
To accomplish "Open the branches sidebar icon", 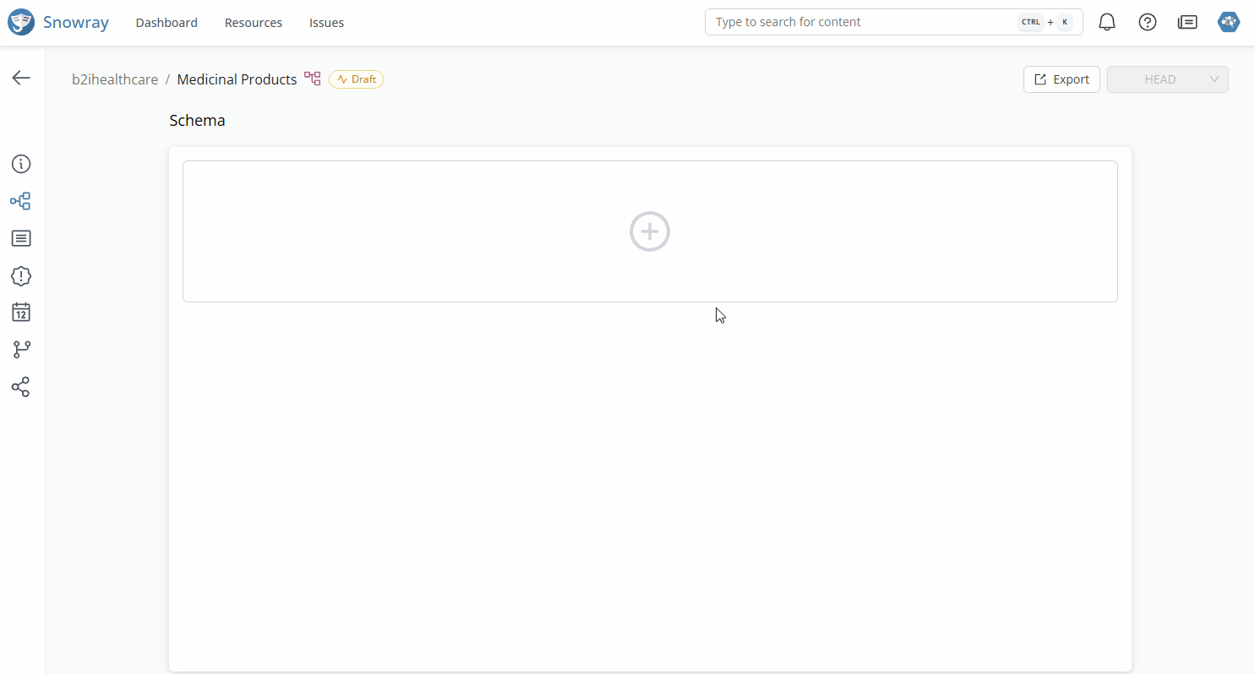I will (21, 350).
